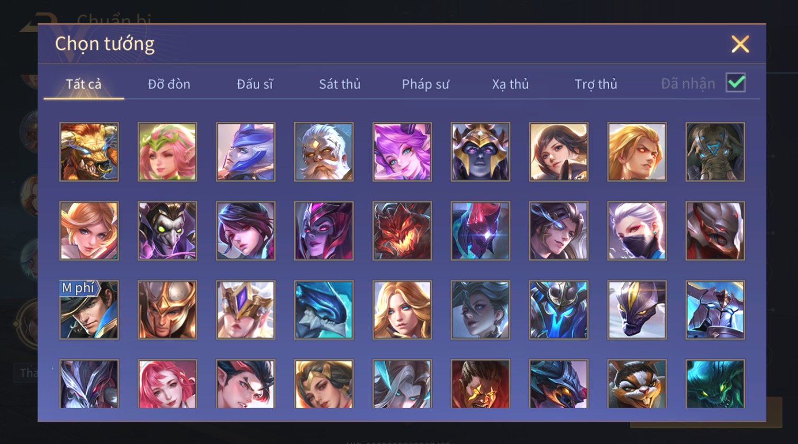Image resolution: width=798 pixels, height=444 pixels.
Task: Pick the raccoon-like furry hero portrait
Action: coord(637,384)
